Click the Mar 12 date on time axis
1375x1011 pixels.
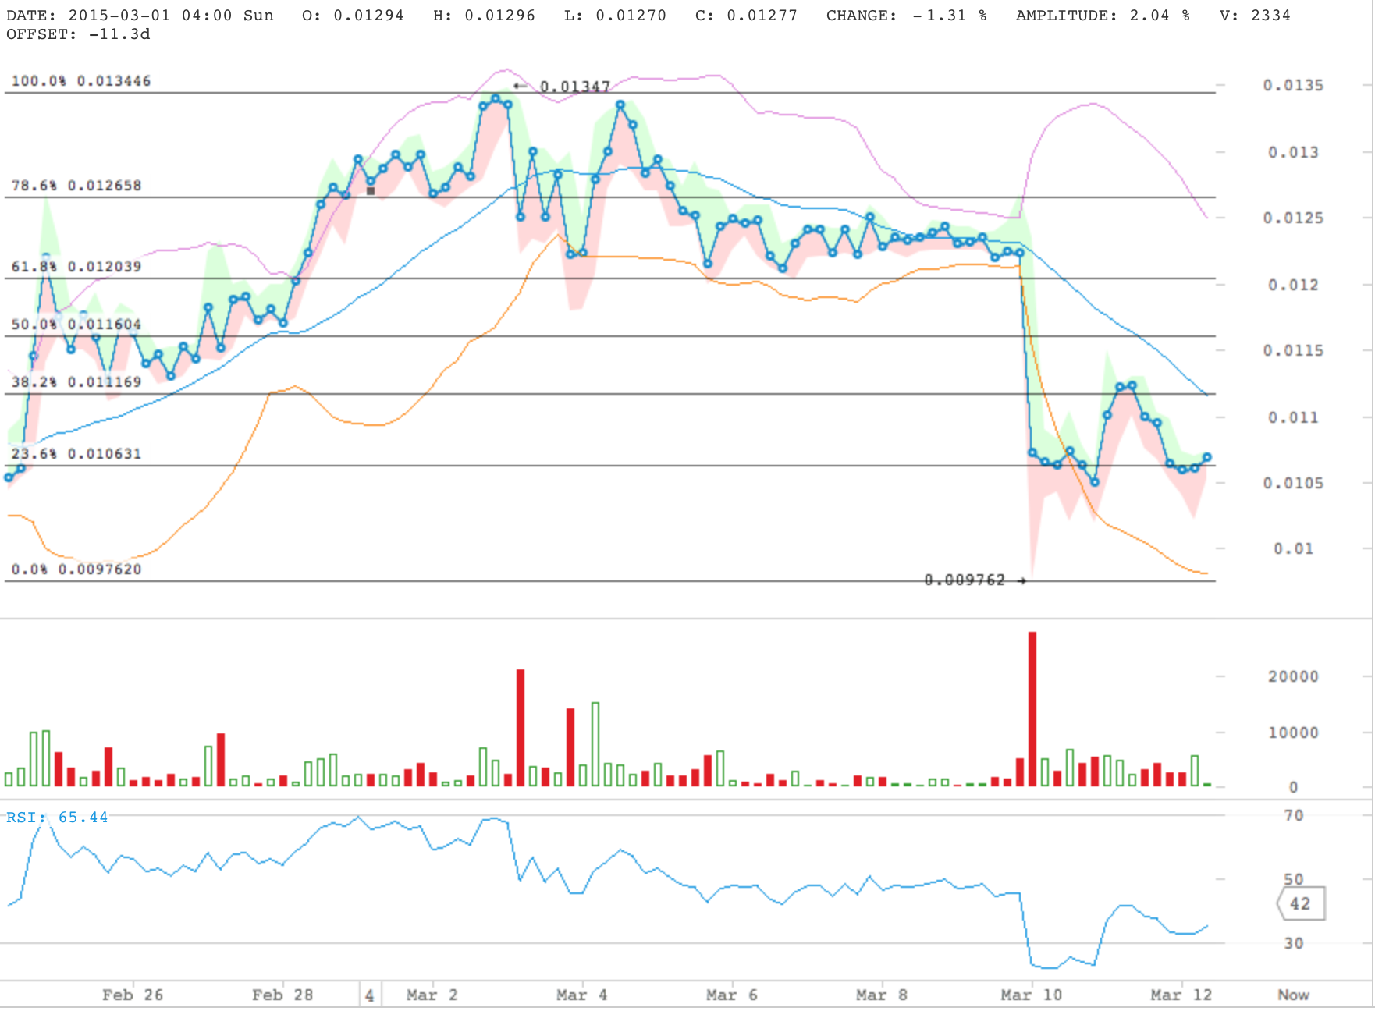tap(1181, 995)
